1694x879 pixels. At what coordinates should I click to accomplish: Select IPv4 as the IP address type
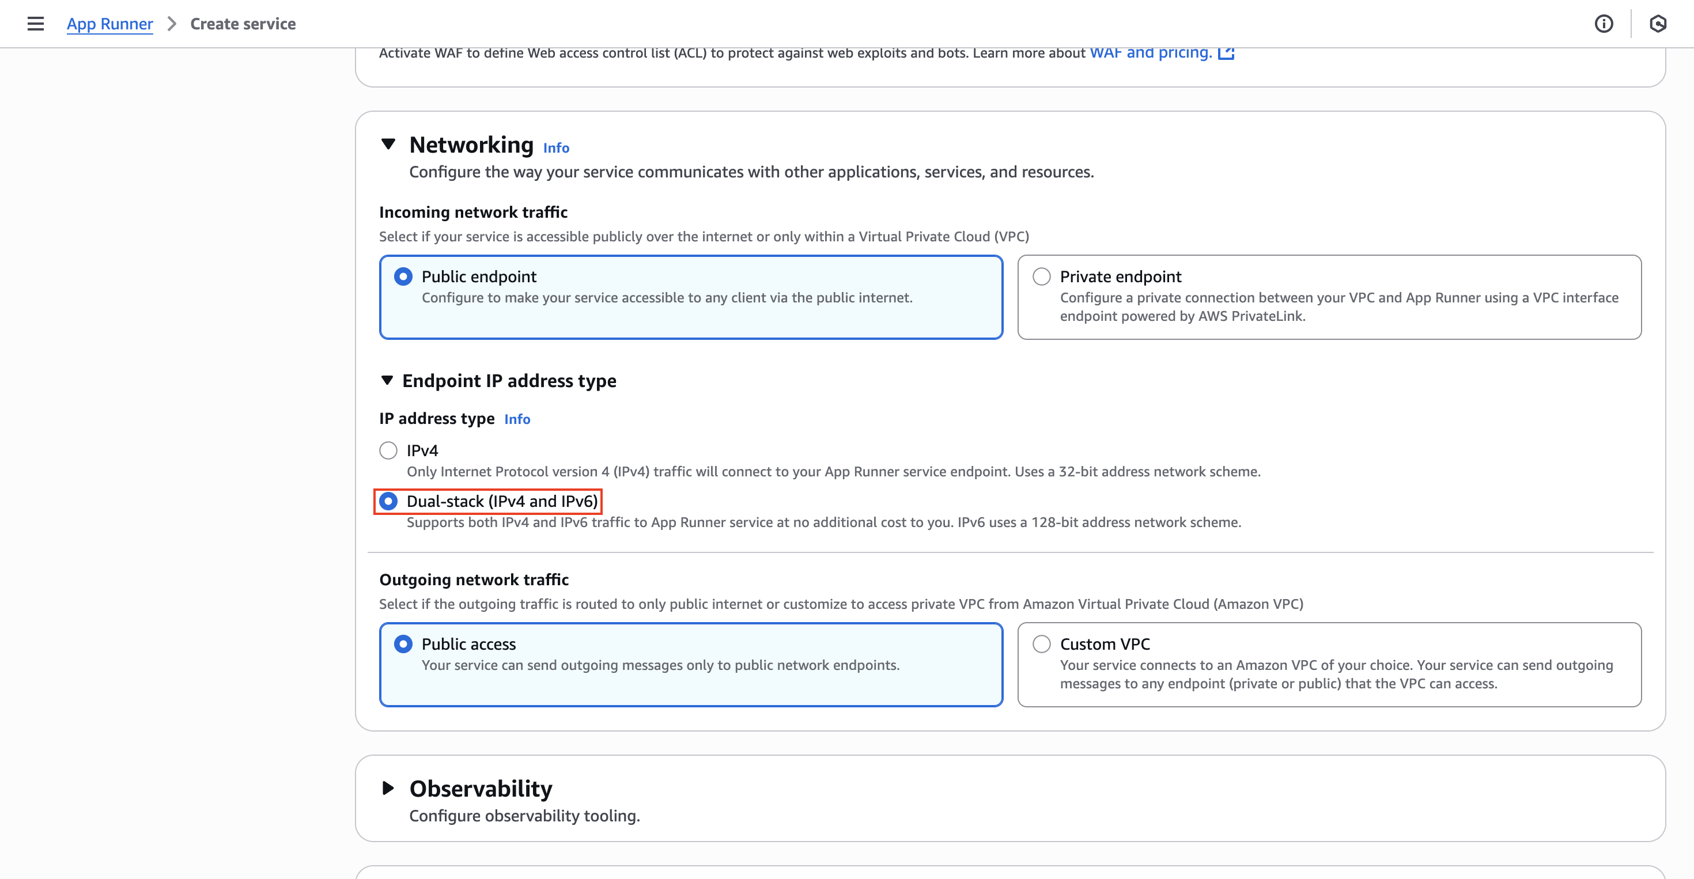(388, 450)
